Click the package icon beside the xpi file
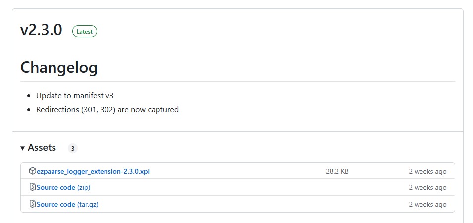The image size is (473, 223). click(33, 171)
